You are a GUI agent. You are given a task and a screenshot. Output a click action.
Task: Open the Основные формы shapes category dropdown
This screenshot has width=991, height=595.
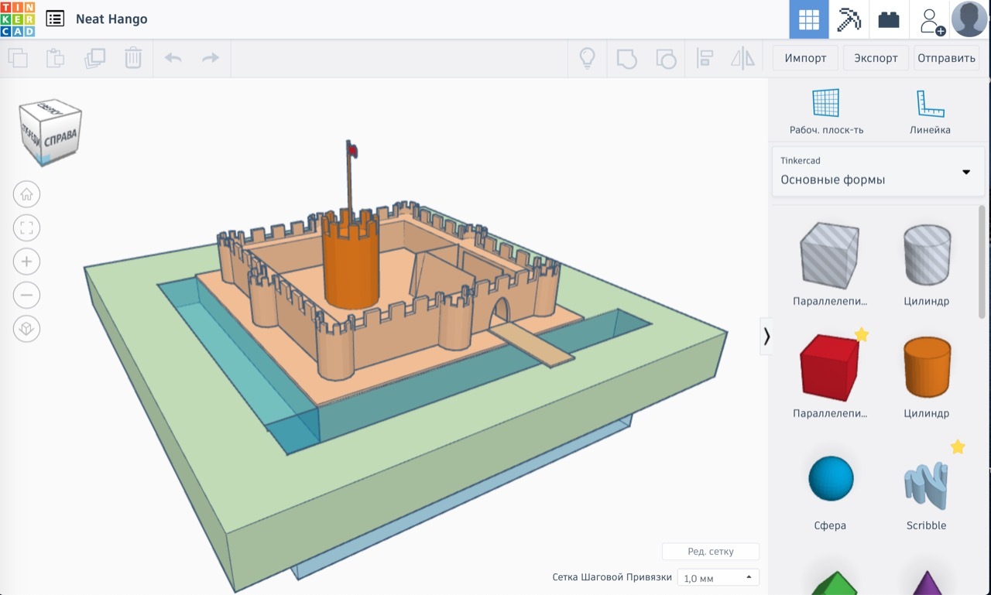[x=878, y=171]
